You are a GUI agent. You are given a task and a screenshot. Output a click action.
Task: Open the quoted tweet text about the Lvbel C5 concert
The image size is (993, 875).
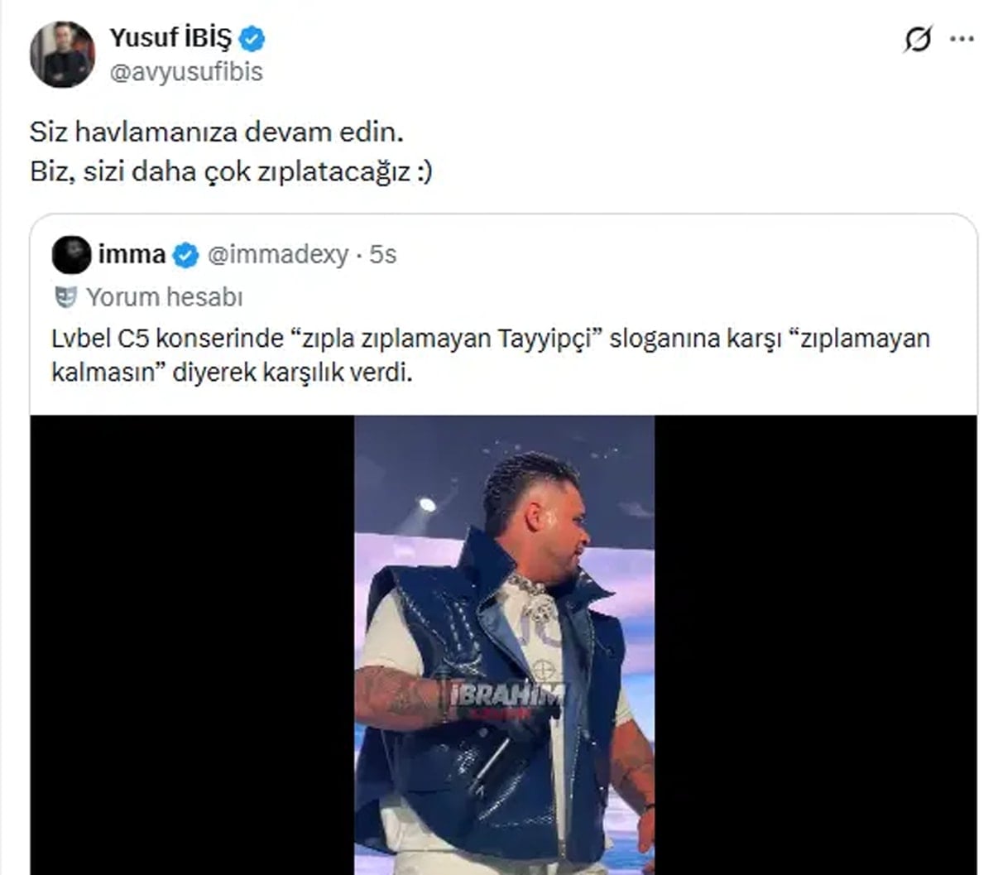491,355
